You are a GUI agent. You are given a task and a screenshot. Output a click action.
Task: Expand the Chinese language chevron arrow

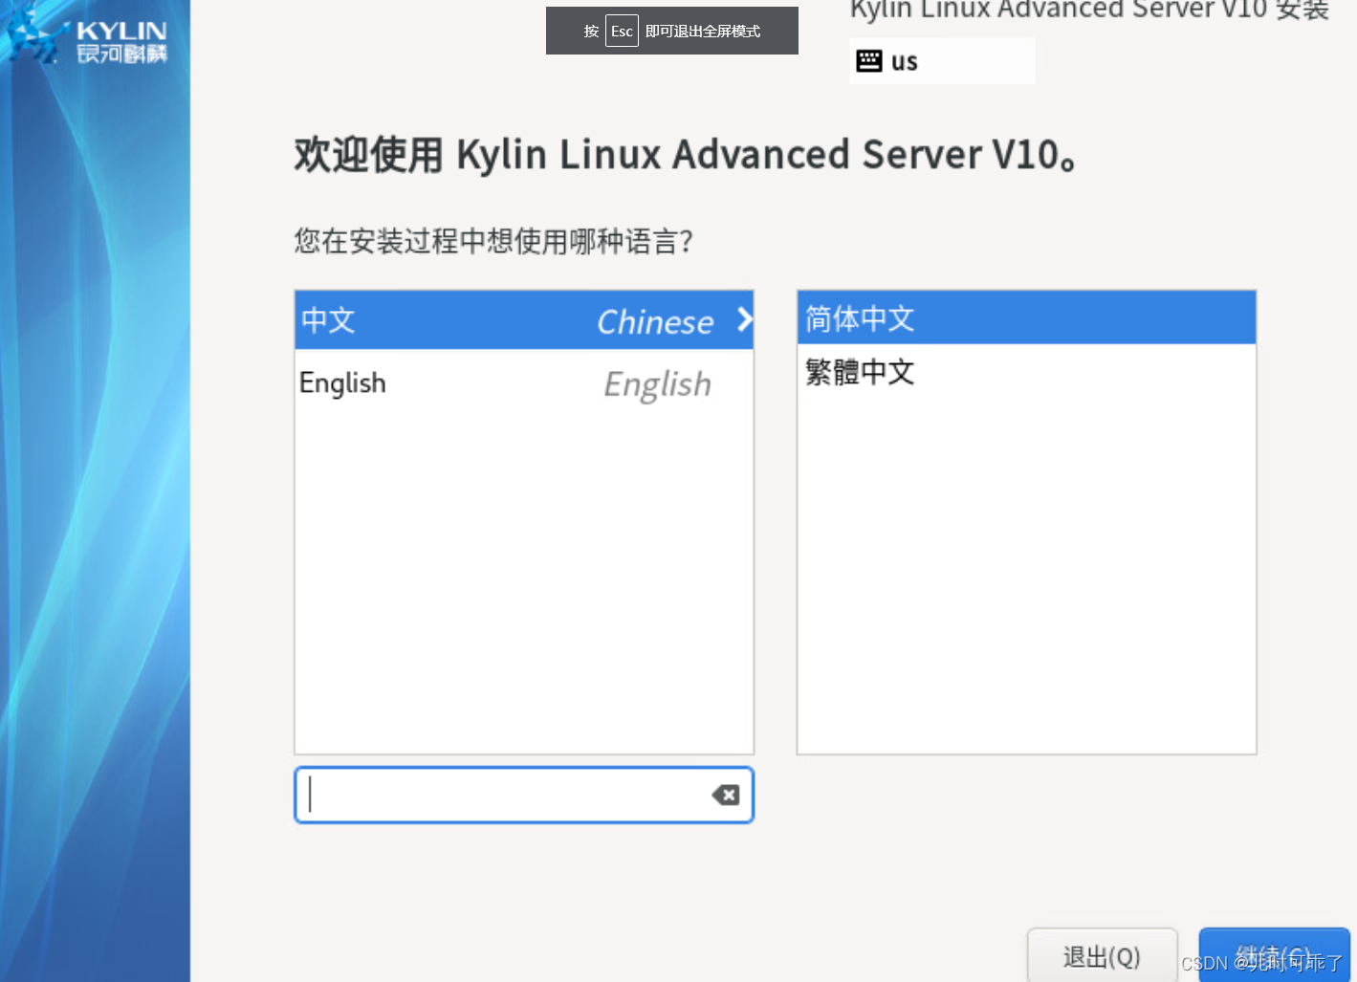(x=744, y=319)
